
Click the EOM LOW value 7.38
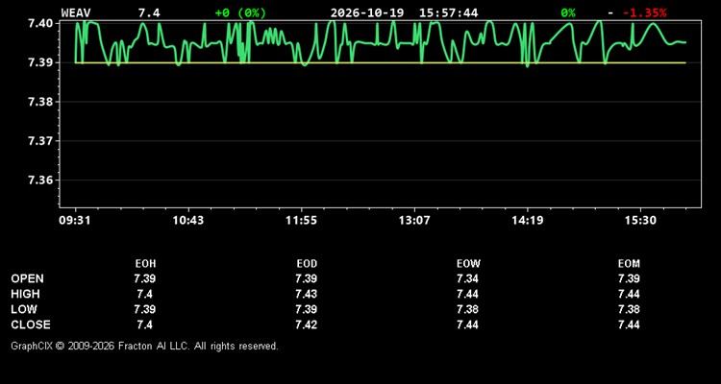(x=629, y=309)
